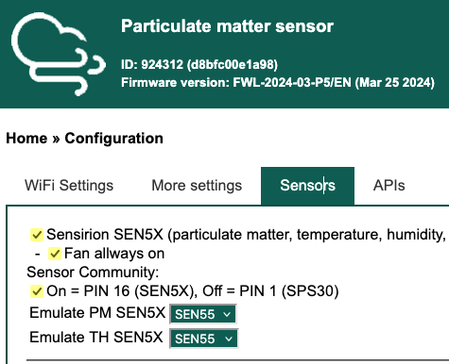Open the Emulate TH SEN5X dropdown
Viewport: 449px width, 364px height.
click(x=204, y=339)
